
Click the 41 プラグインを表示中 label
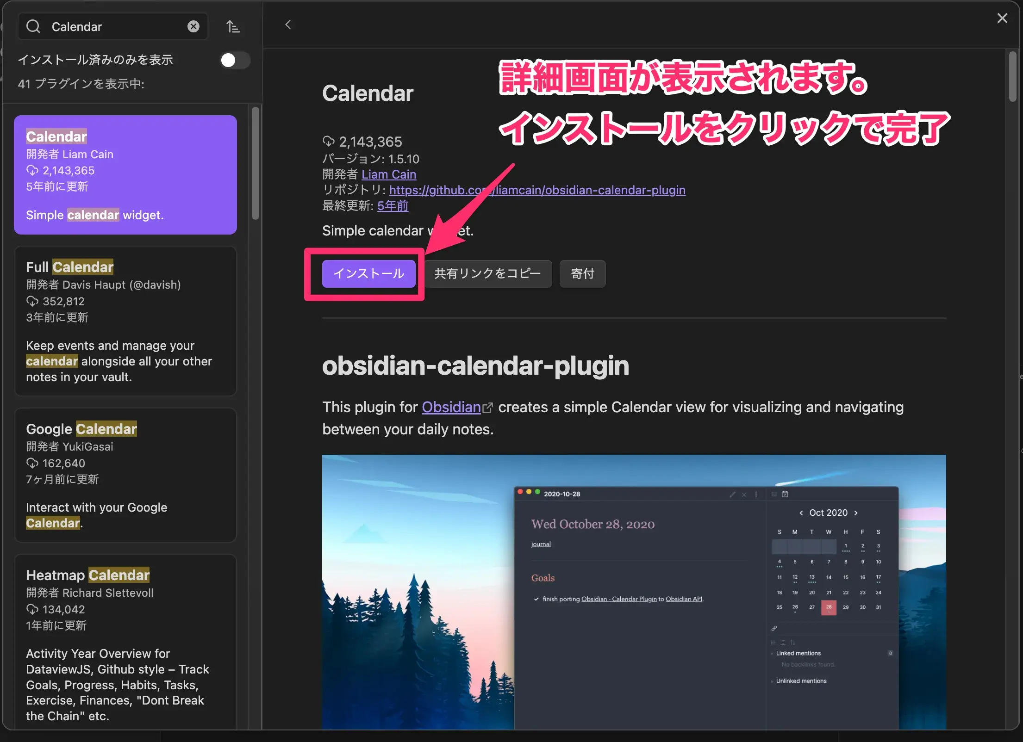click(81, 84)
